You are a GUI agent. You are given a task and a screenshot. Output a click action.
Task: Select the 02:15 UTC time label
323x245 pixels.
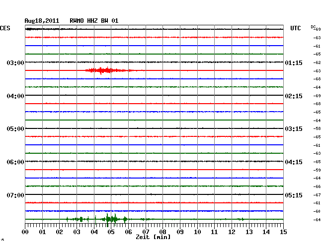[x=294, y=96]
